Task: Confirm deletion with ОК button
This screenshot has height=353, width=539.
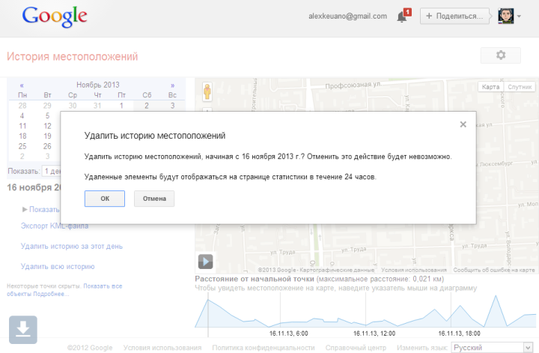Action: [x=105, y=199]
